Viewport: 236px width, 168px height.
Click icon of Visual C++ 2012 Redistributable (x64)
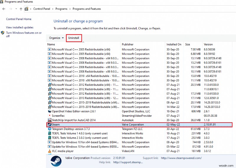point(50,85)
